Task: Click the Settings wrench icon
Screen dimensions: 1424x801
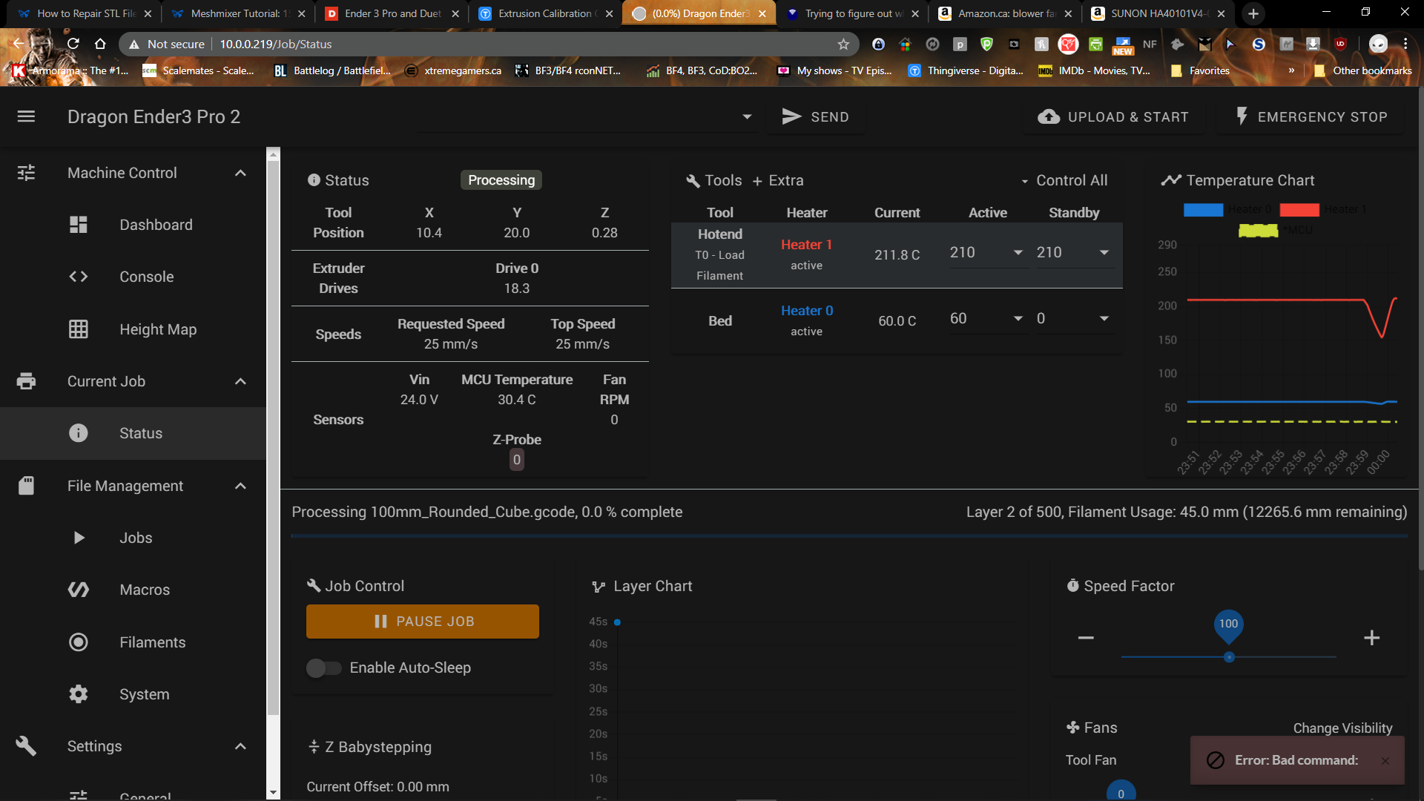Action: coord(26,746)
